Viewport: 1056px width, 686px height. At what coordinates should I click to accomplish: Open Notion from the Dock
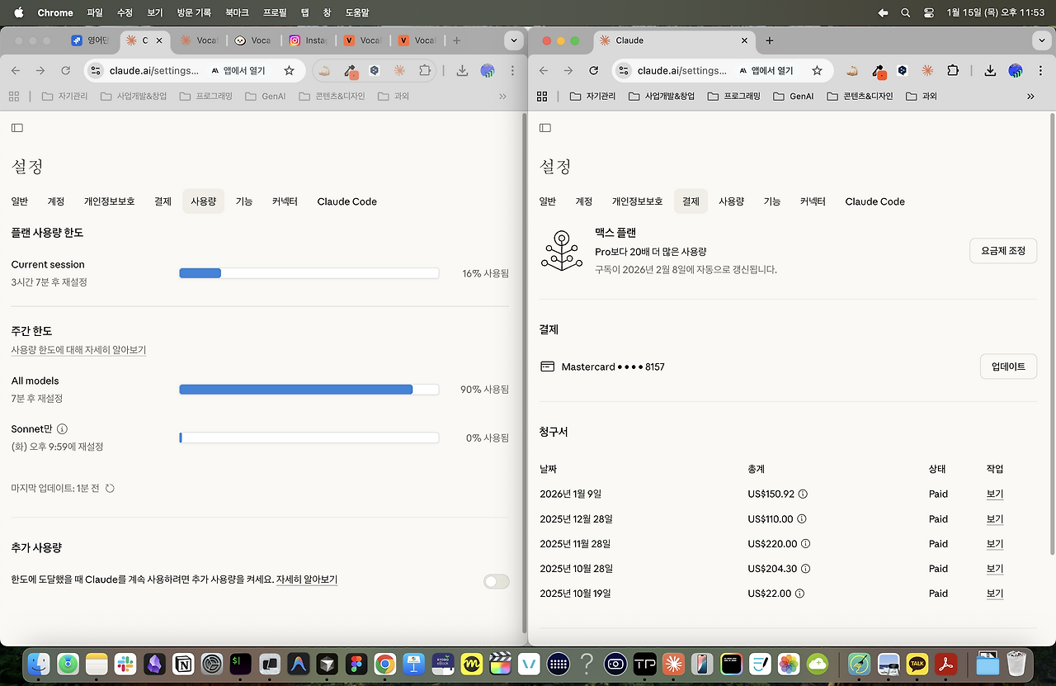point(185,663)
